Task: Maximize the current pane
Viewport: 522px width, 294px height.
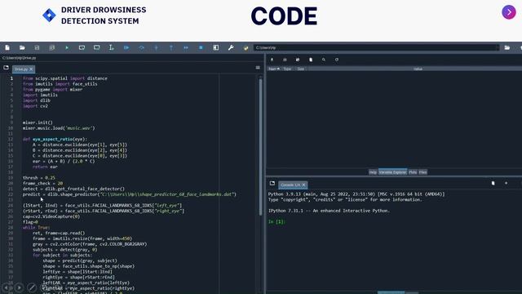Action: (x=215, y=47)
